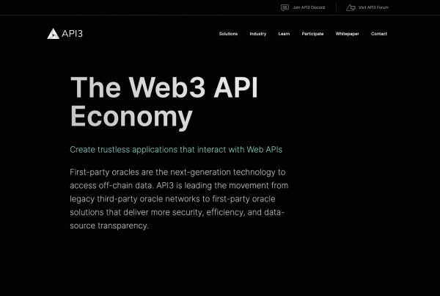
Task: Click the API3 triangle logo mark
Action: pyautogui.click(x=53, y=33)
